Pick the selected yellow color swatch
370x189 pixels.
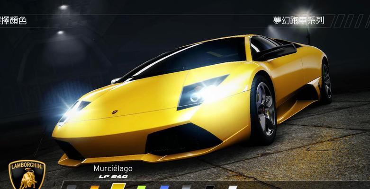(118, 186)
